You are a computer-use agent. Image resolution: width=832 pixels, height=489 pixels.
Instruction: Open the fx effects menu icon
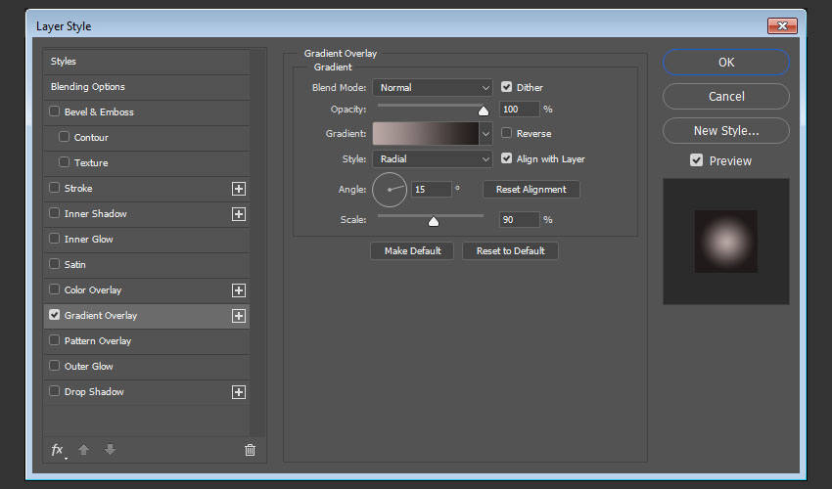(58, 450)
